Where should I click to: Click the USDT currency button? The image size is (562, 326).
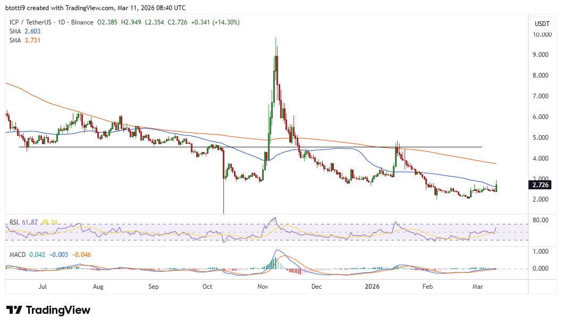pyautogui.click(x=542, y=23)
